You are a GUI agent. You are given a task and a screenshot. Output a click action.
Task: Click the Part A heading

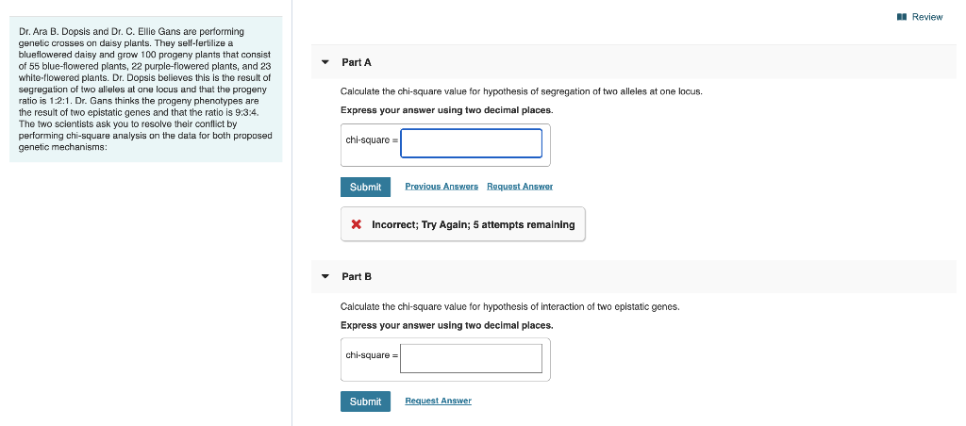[357, 62]
